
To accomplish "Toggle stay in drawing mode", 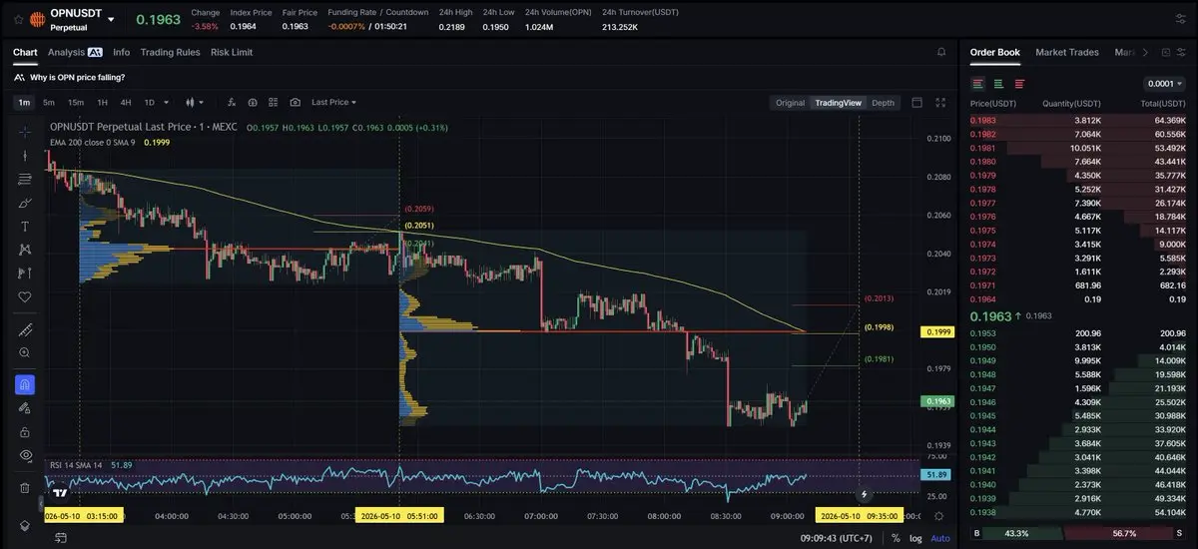I will tap(25, 407).
